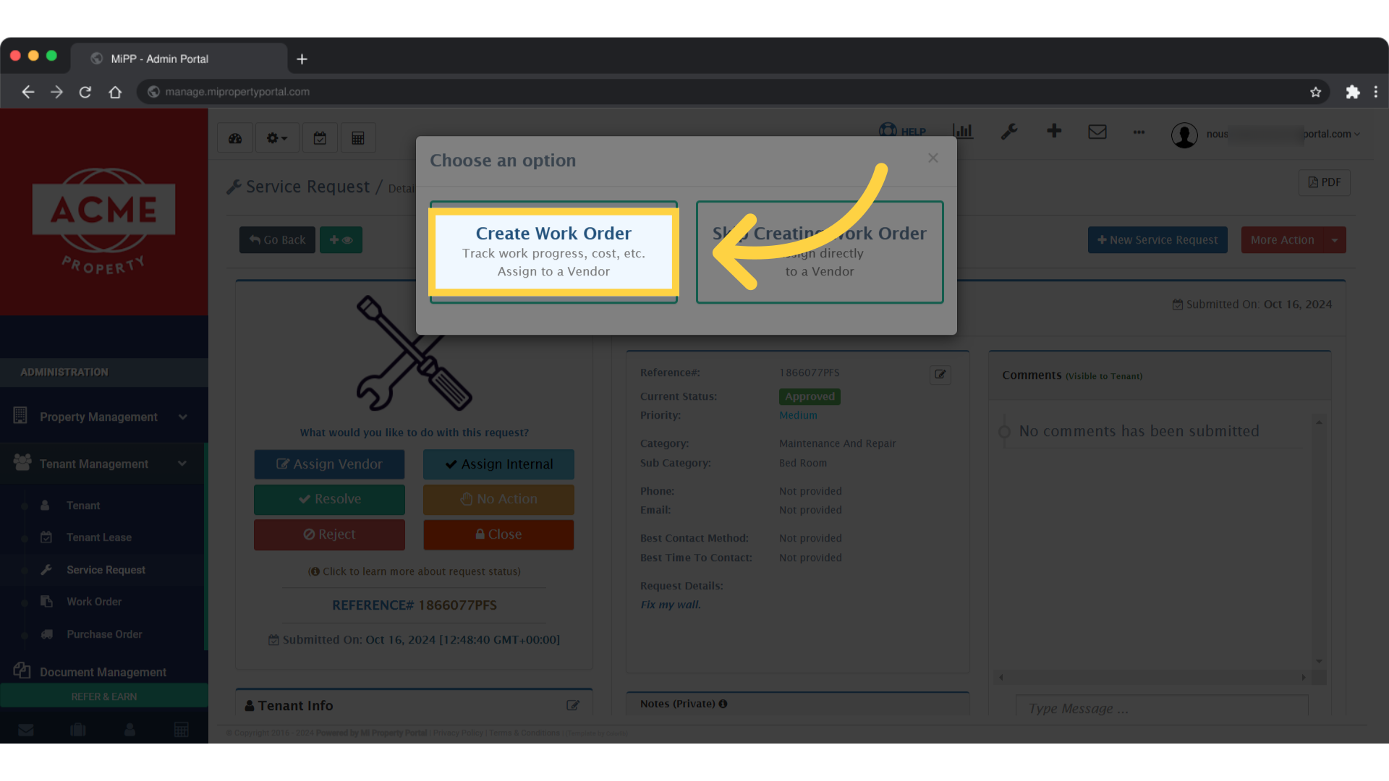The image size is (1389, 781).
Task: Open the quick add plus icon
Action: coord(1054,132)
